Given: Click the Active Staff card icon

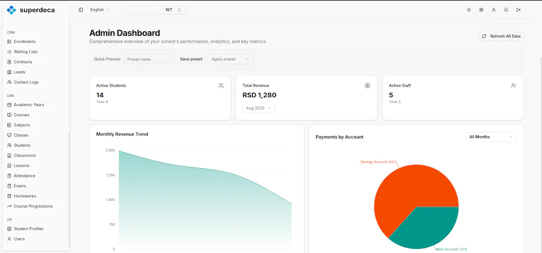Looking at the screenshot, I should pyautogui.click(x=514, y=86).
